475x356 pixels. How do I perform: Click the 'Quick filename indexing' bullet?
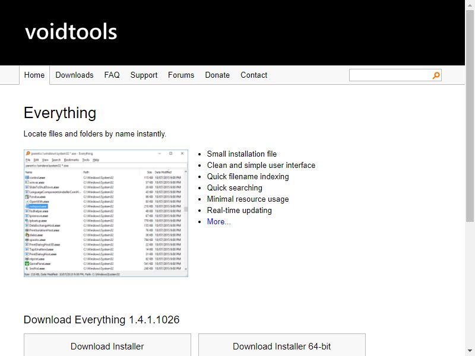pyautogui.click(x=248, y=176)
